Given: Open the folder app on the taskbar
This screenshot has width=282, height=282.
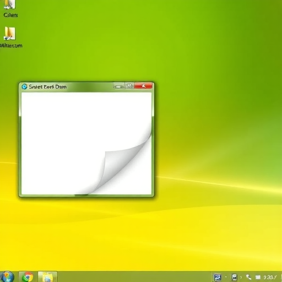Looking at the screenshot, I should click(x=47, y=277).
